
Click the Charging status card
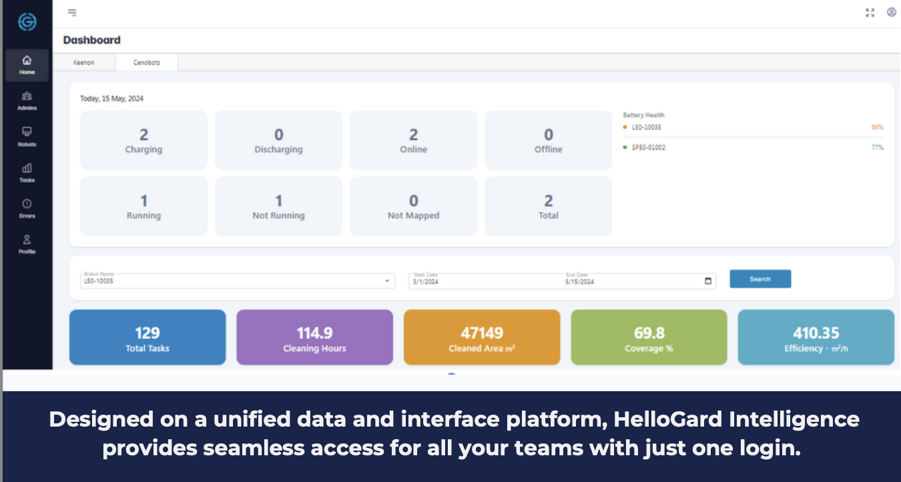point(143,140)
